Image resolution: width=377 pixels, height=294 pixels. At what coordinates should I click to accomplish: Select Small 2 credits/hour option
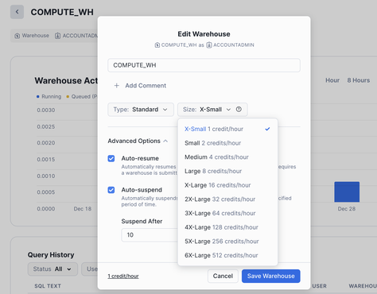pos(227,143)
